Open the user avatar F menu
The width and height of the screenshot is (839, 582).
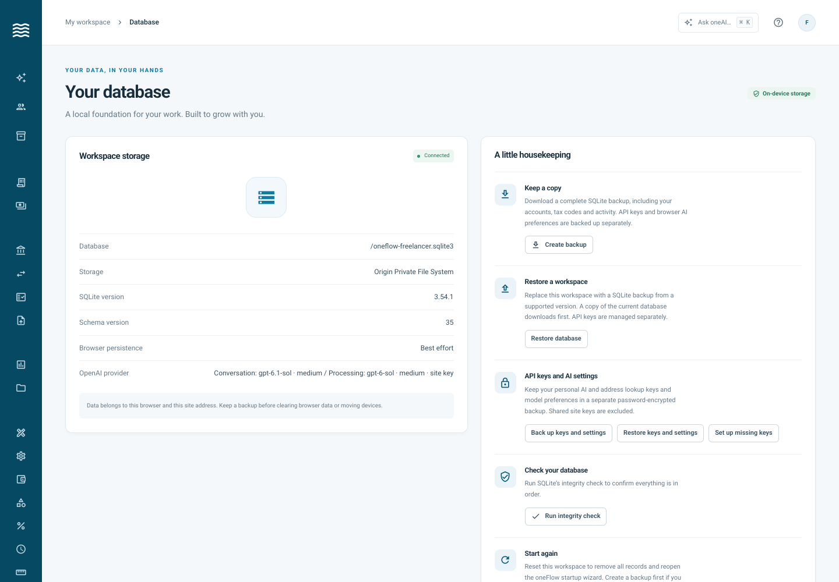[807, 23]
